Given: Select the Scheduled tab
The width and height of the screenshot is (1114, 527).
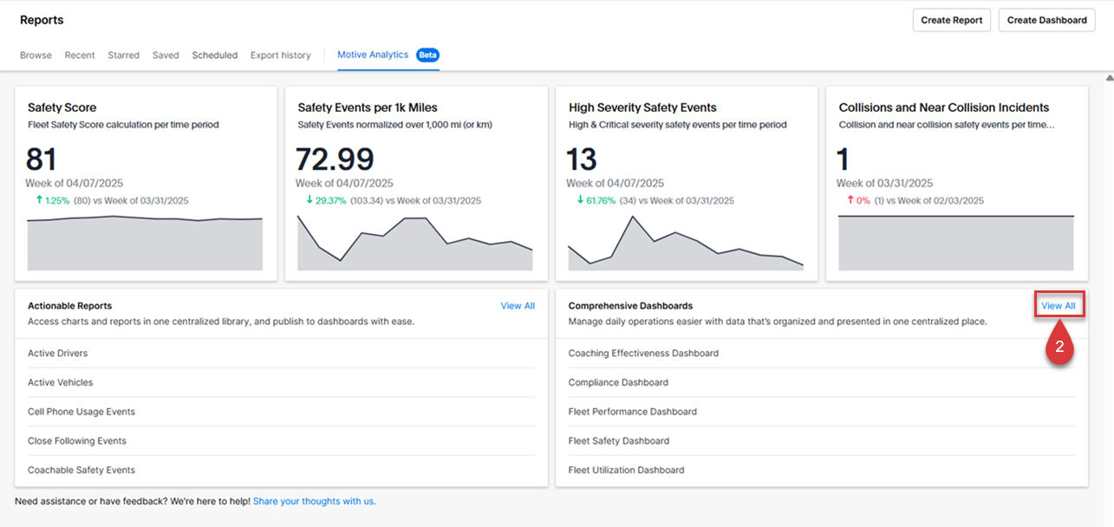Looking at the screenshot, I should coord(214,55).
